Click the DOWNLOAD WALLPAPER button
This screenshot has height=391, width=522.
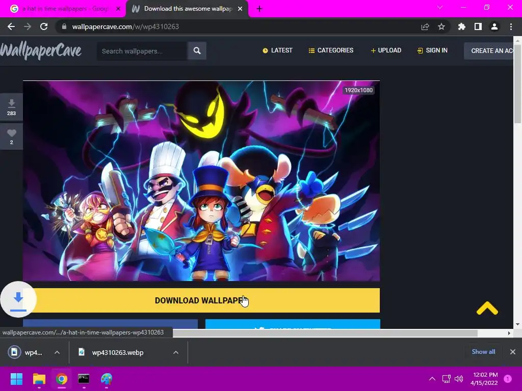coord(201,300)
